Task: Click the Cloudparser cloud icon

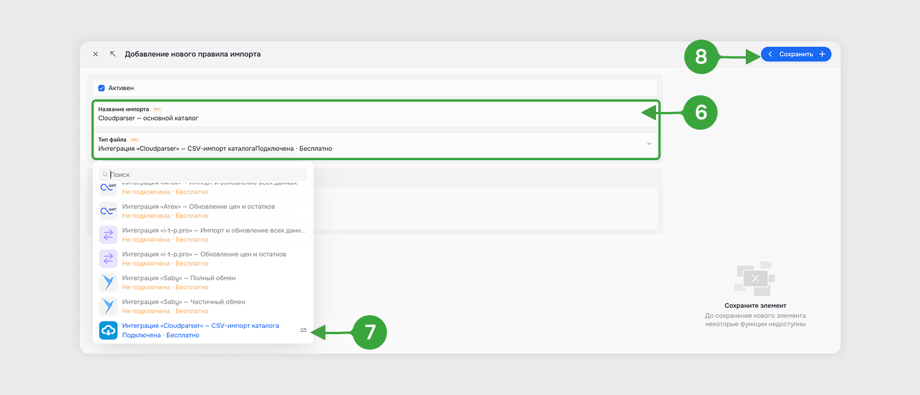Action: (108, 330)
